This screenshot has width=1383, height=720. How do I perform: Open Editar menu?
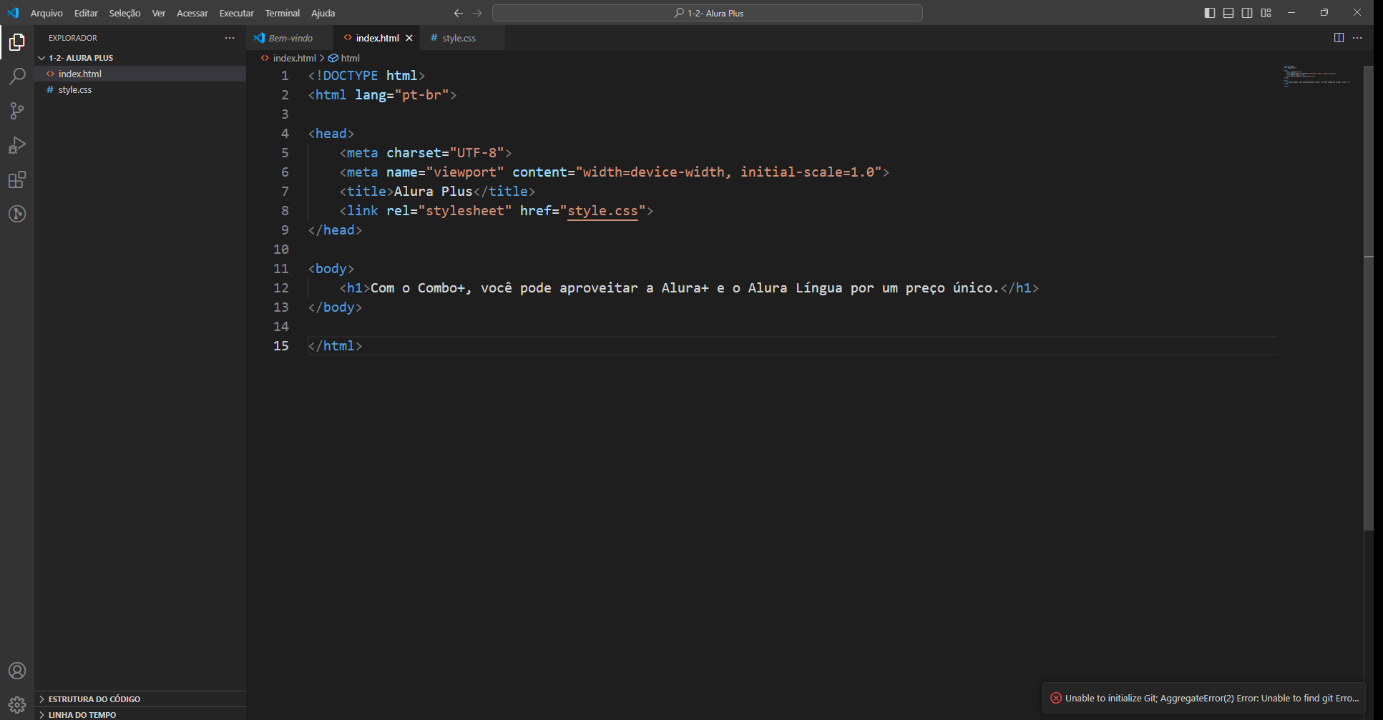(86, 13)
